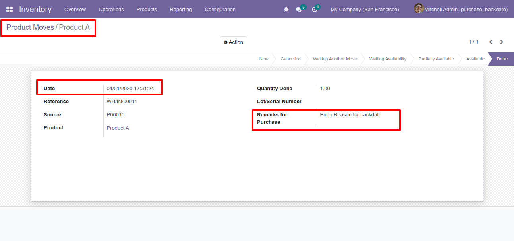Click the Inventory app title
Viewport: 514px width, 241px height.
click(x=35, y=9)
